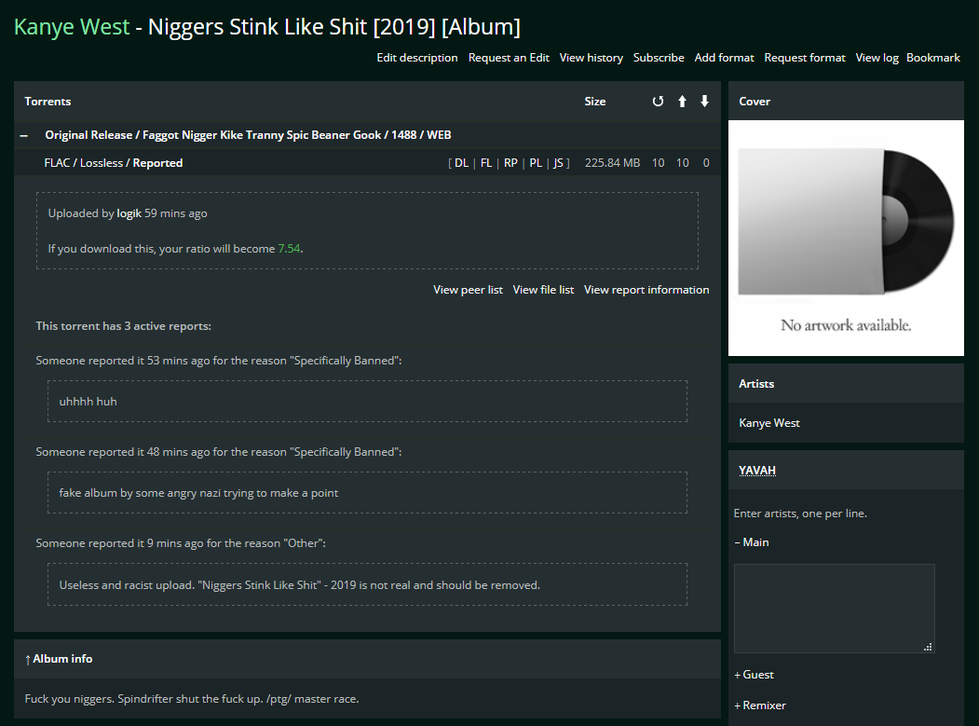This screenshot has width=979, height=726.
Task: Click the up-arrow icon beside Album info
Action: coord(27,659)
